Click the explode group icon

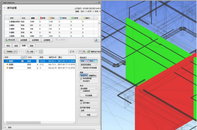click(x=23, y=52)
